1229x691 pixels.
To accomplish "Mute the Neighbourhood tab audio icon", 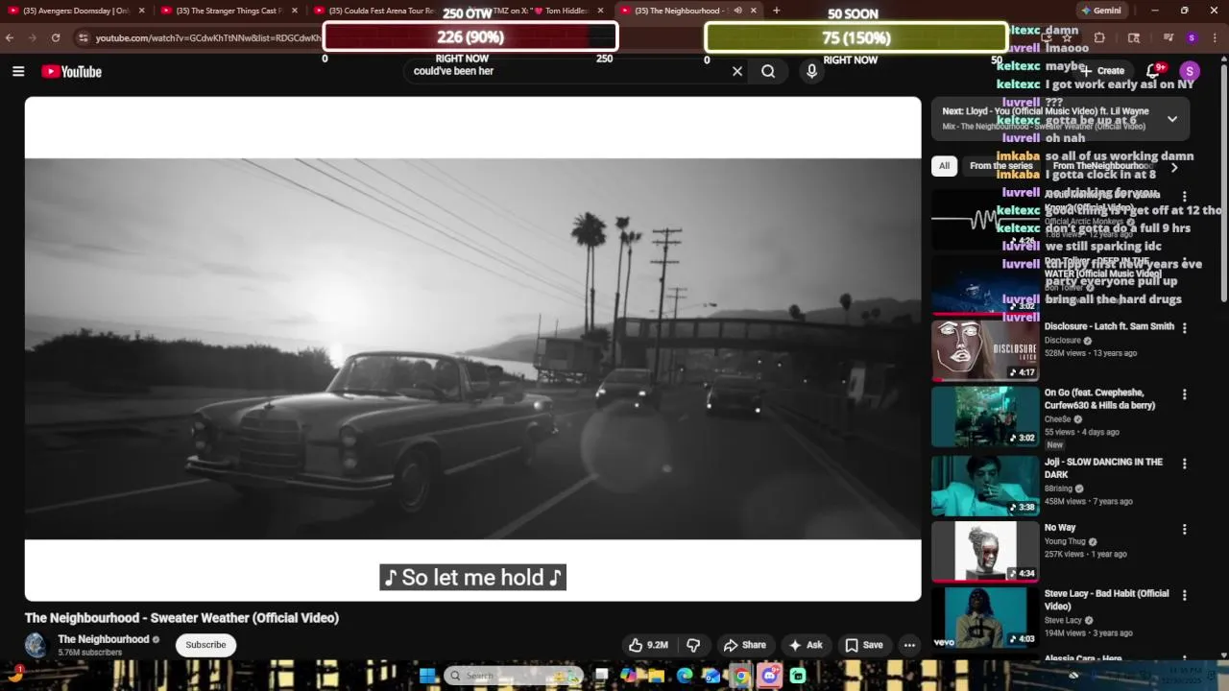I will point(737,11).
